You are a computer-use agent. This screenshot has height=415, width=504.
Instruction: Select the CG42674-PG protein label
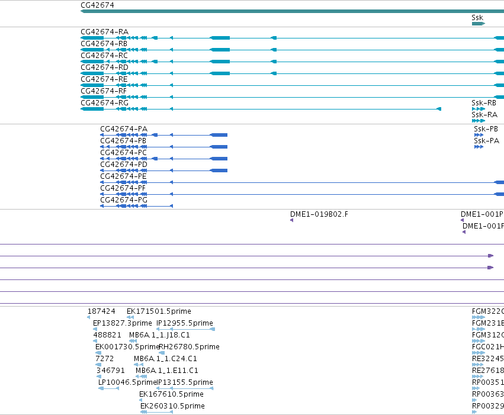[x=124, y=201]
